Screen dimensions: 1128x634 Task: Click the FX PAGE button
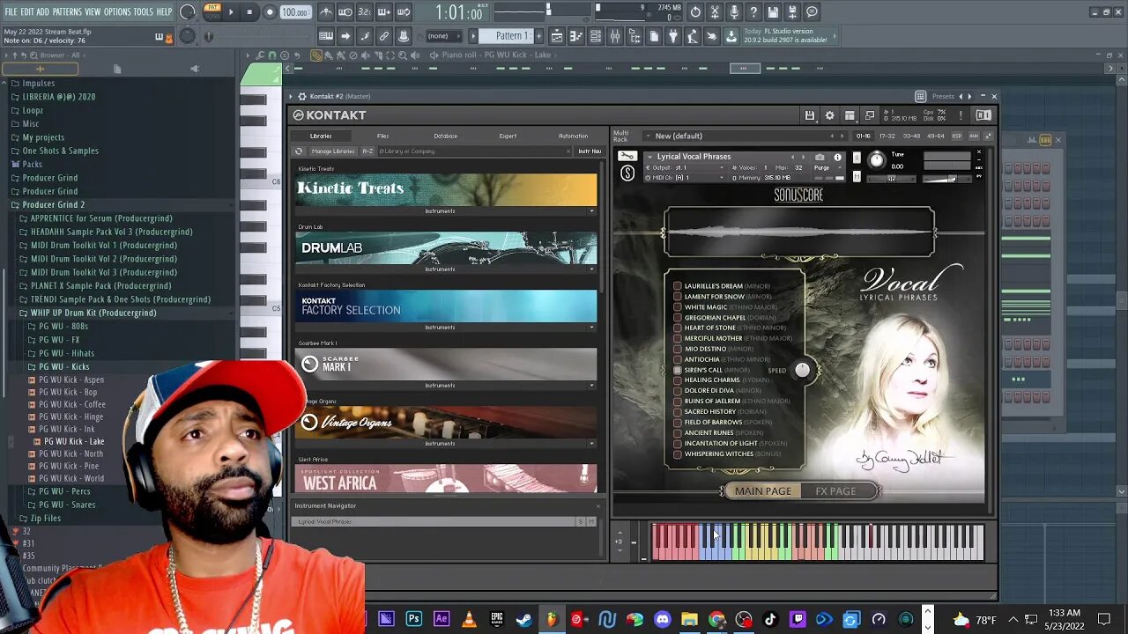click(x=835, y=491)
